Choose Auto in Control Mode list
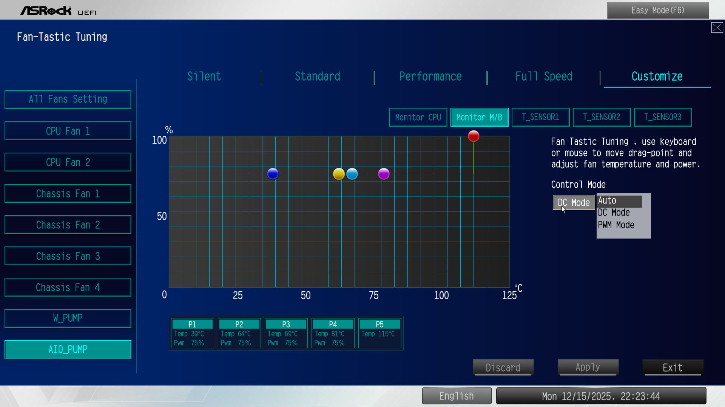Viewport: 725px width, 407px height. pyautogui.click(x=619, y=201)
